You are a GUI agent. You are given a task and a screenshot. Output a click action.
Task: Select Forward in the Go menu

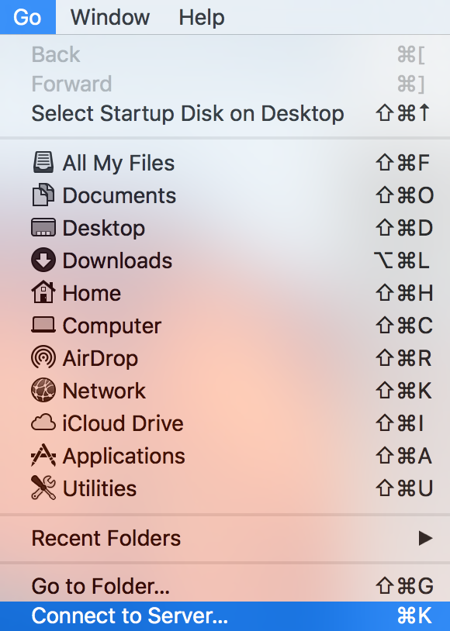(71, 84)
